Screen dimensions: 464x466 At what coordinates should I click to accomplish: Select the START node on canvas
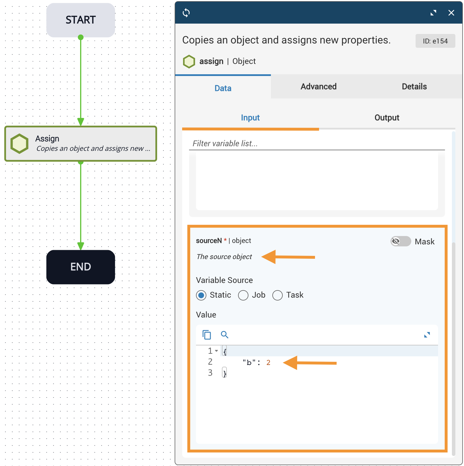pos(81,20)
